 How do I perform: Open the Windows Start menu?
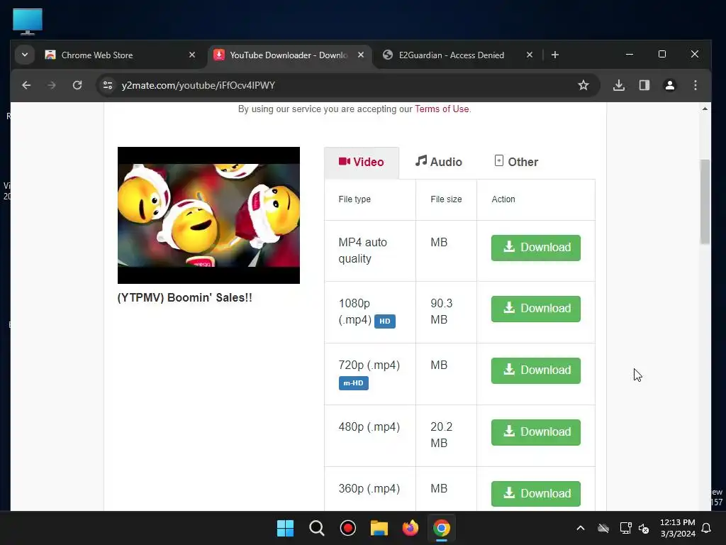[x=285, y=528]
